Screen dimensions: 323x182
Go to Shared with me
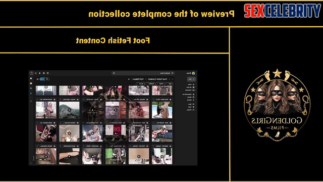tap(188, 95)
